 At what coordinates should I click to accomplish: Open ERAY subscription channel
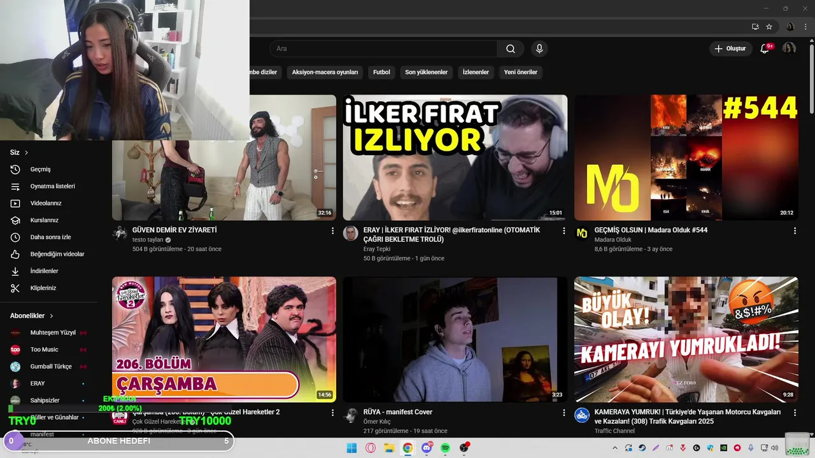[49, 384]
